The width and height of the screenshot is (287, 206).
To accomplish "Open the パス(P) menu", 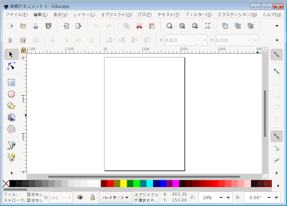I will (x=145, y=15).
